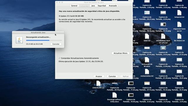Select screenshot file ending 41.14.png
This screenshot has height=106, width=188.
(x=163, y=24)
